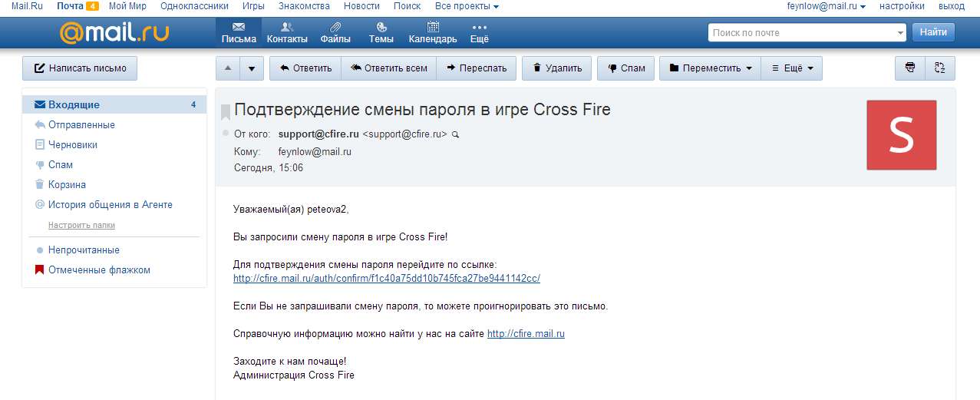Open настройки link at top right
The height and width of the screenshot is (400, 980).
(902, 6)
